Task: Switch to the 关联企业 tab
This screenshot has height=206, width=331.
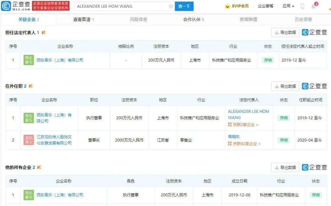Action: point(29,19)
